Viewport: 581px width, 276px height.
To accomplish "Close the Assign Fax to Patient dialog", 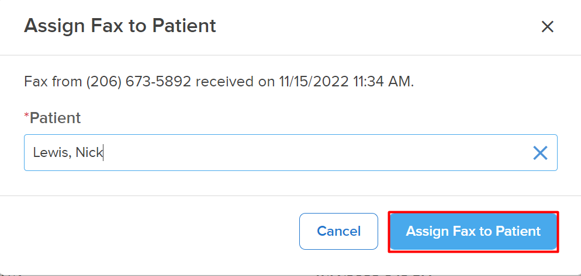I will [547, 27].
